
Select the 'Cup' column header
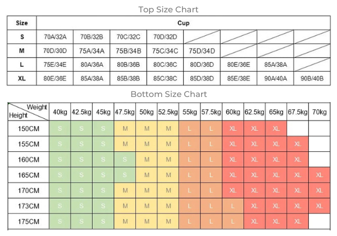pos(184,23)
